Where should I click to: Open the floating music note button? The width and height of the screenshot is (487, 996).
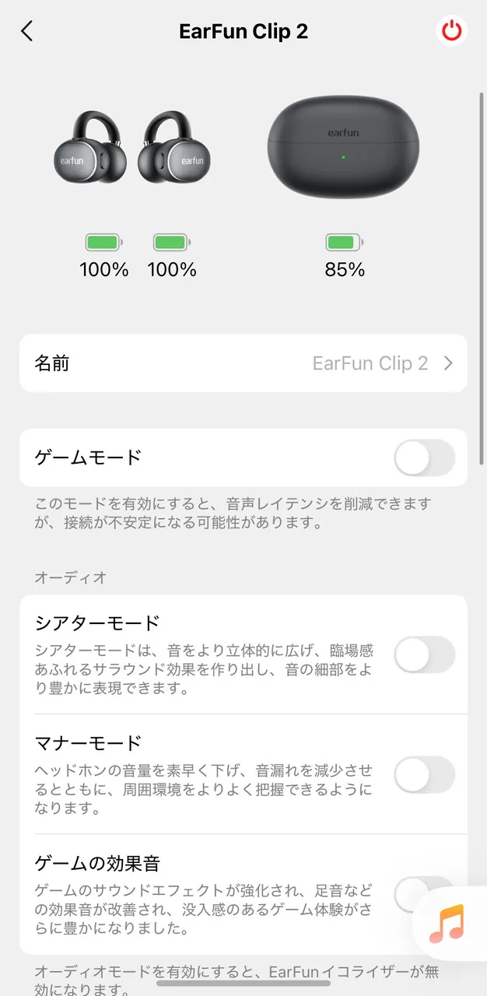pyautogui.click(x=446, y=924)
